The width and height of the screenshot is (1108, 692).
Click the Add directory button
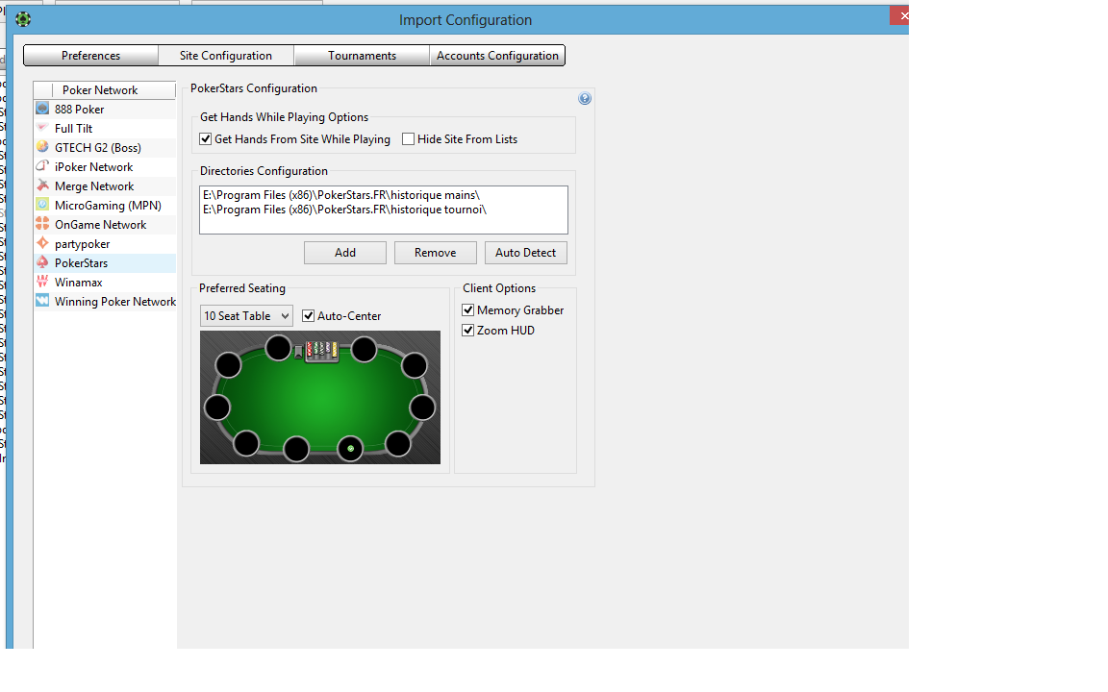tap(345, 252)
